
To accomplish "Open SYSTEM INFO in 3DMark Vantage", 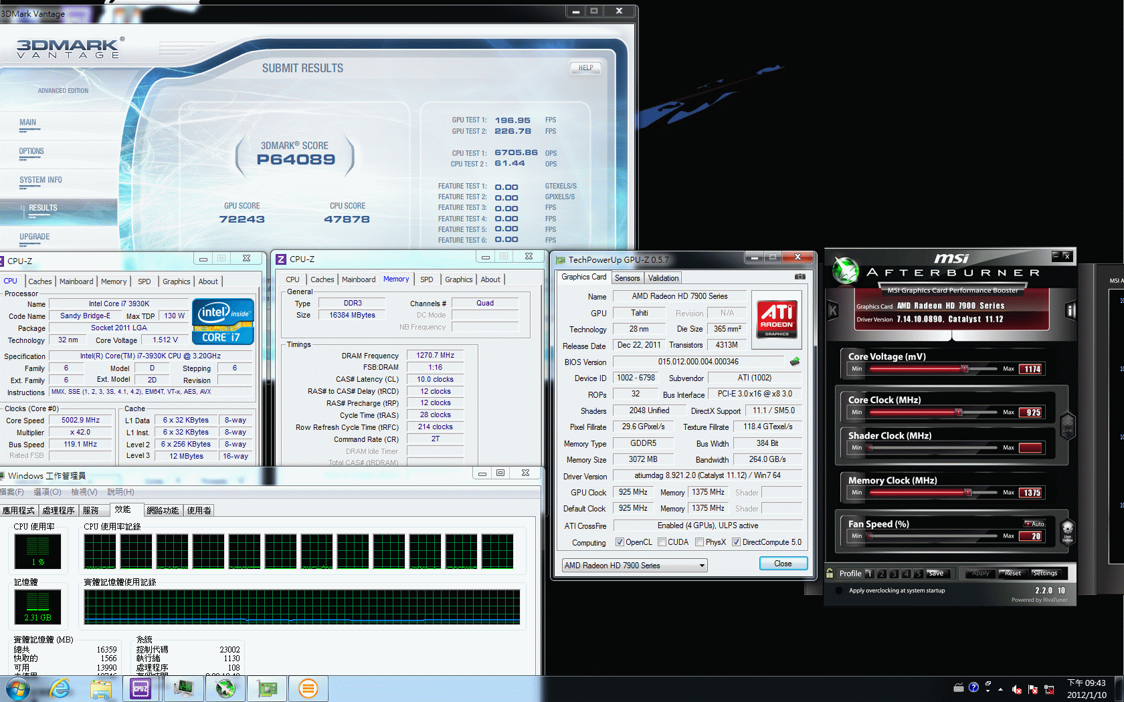I will 40,181.
